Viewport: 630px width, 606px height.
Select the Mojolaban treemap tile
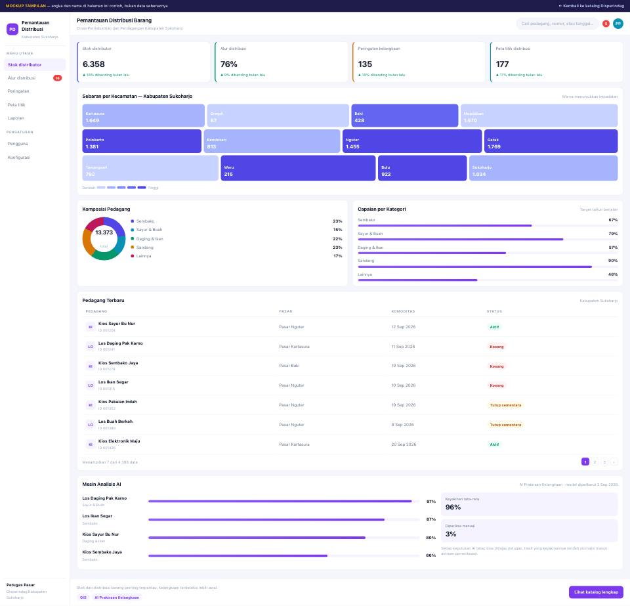539,116
